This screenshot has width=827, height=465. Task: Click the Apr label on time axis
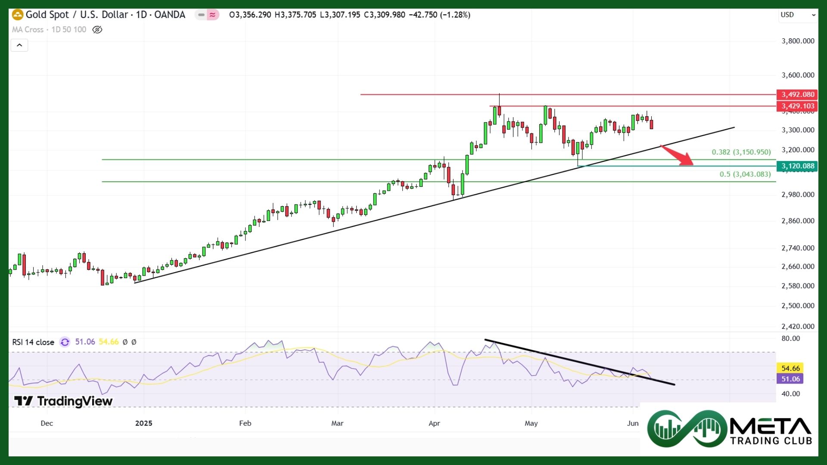point(434,423)
